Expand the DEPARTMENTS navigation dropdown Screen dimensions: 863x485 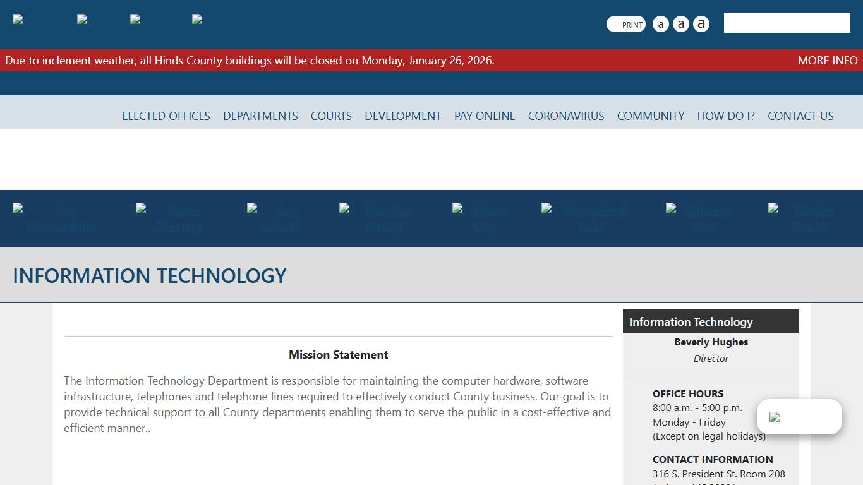pyautogui.click(x=260, y=116)
